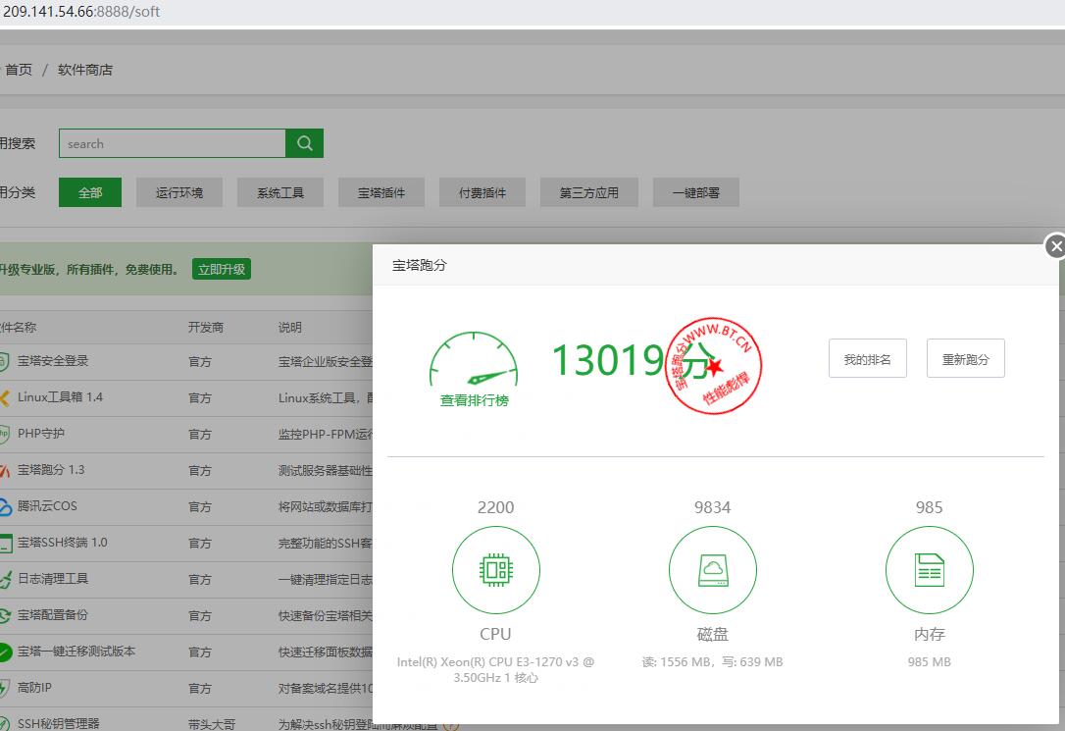Screen dimensions: 1065x731
Task: Close the 宝塔跑分 dialog
Action: (1055, 246)
